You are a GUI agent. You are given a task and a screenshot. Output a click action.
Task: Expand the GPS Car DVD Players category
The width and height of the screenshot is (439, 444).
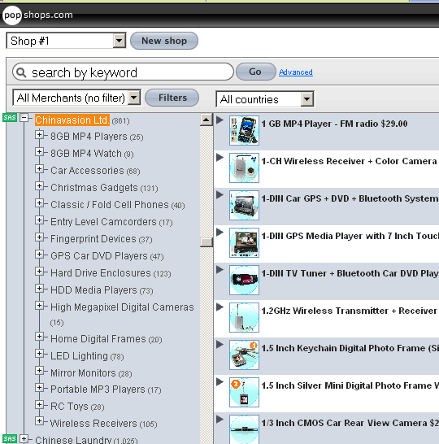39,255
